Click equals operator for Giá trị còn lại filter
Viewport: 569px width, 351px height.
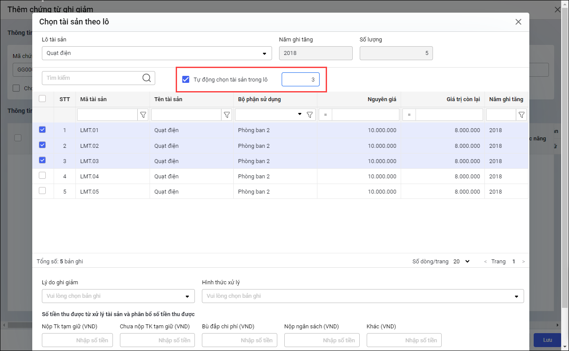pos(409,115)
